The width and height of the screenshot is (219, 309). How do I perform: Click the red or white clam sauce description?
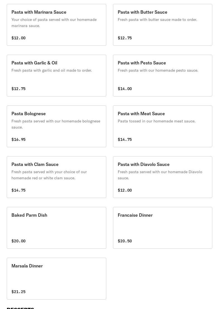tap(49, 175)
